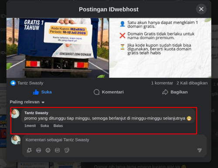Viewport: 218px width, 168px height.
Task: Switch commenting profile via avatar arrow
Action: 19,143
